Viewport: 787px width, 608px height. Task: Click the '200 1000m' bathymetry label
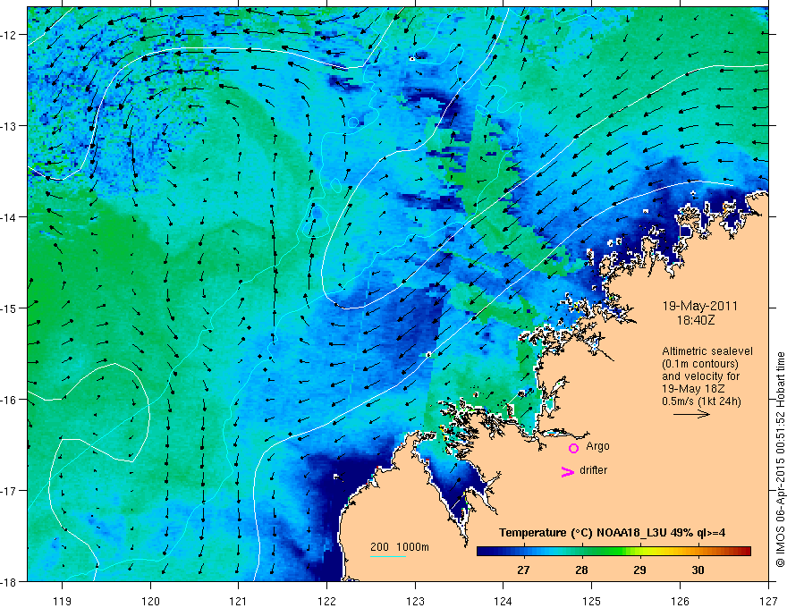pos(400,547)
